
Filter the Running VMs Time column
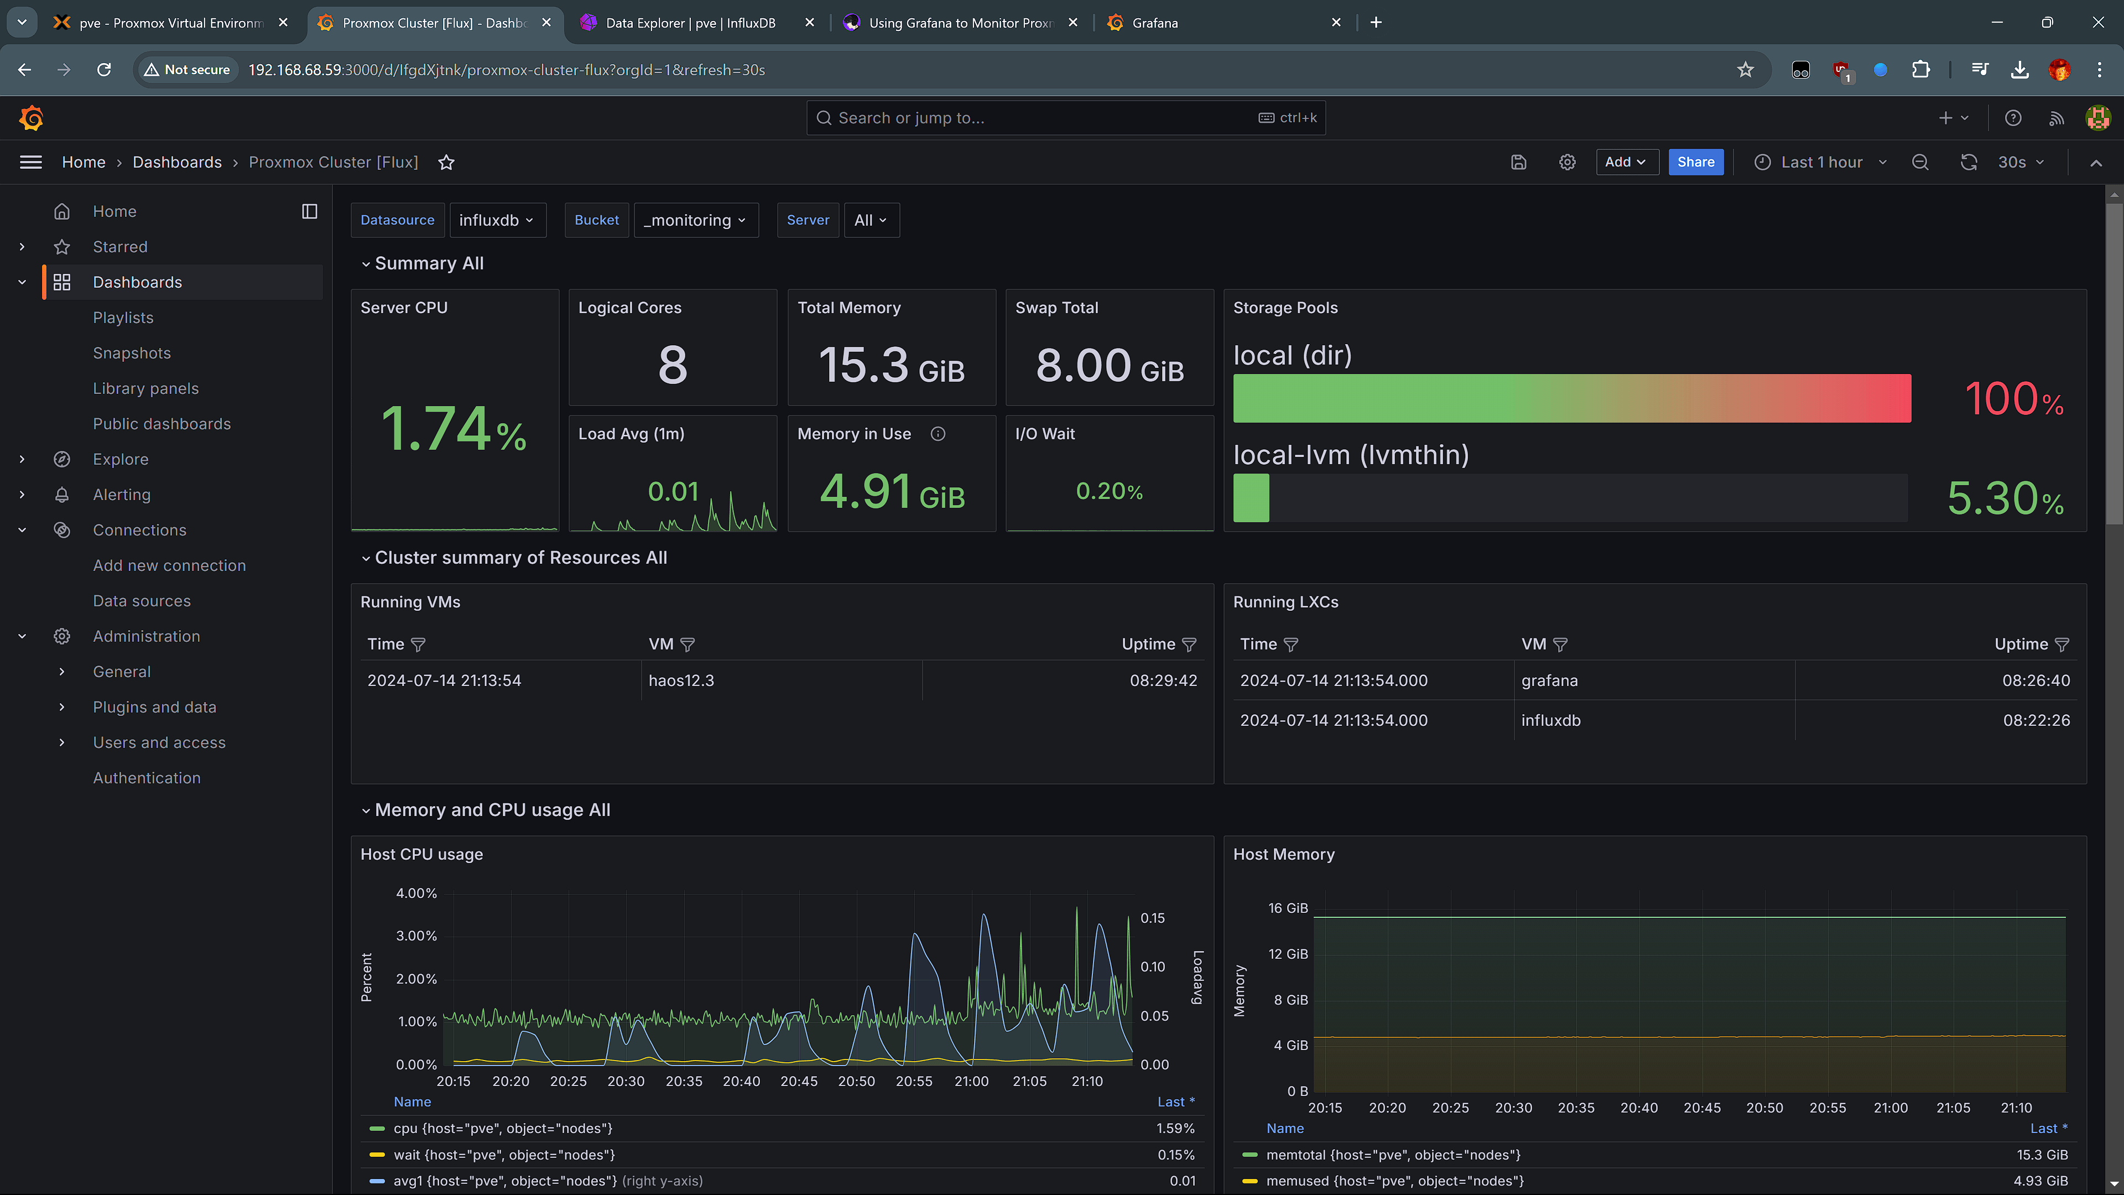[x=418, y=645]
